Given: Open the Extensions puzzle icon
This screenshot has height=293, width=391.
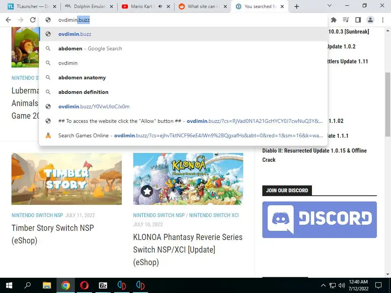Looking at the screenshot, I should [333, 20].
